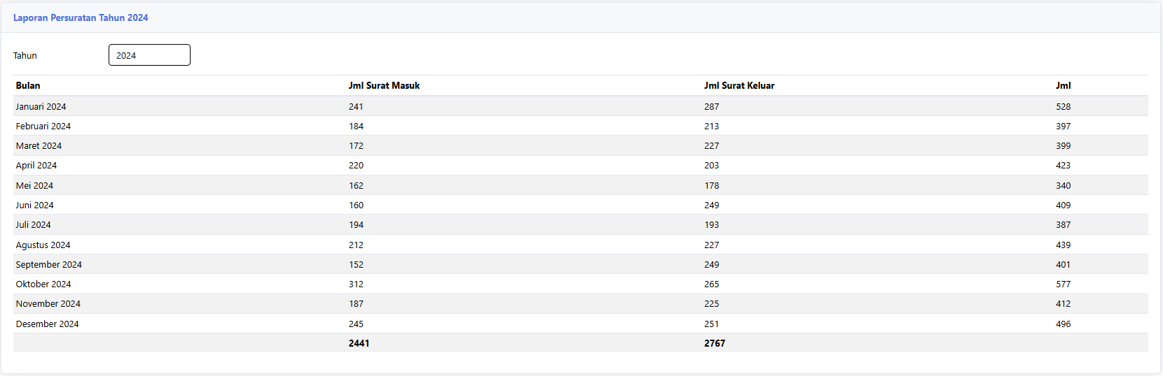The image size is (1163, 376).
Task: Select Juni 2024 in the table
Action: coord(34,205)
